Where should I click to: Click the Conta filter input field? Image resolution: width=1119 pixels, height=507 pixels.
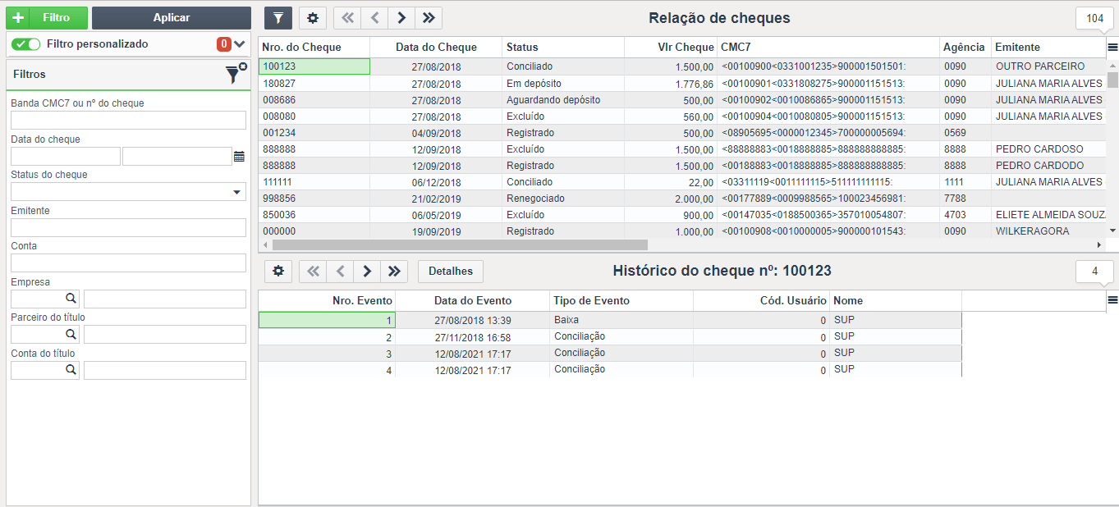(x=128, y=263)
